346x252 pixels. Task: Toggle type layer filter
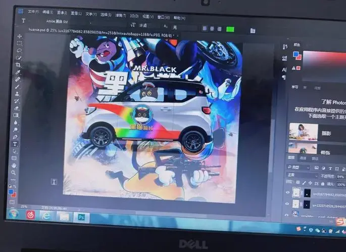coord(330,168)
